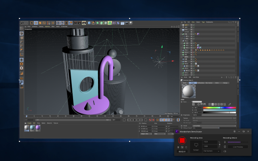Image resolution: width=258 pixels, height=161 pixels.
Task: Click the Record Active Objects red button
Action: [150, 120]
